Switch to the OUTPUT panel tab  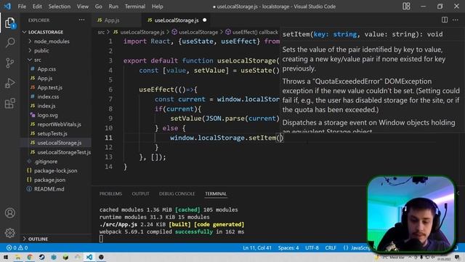140,194
